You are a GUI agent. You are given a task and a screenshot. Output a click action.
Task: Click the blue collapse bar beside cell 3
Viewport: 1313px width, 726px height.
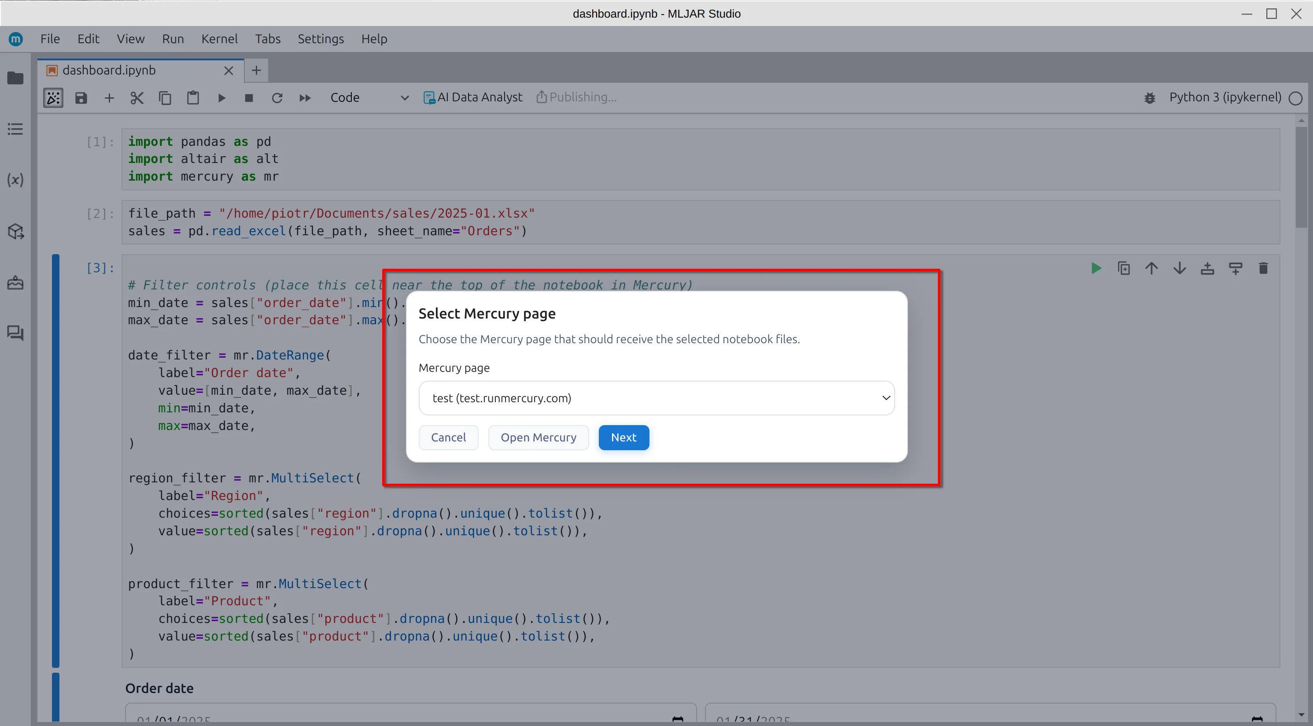point(55,460)
